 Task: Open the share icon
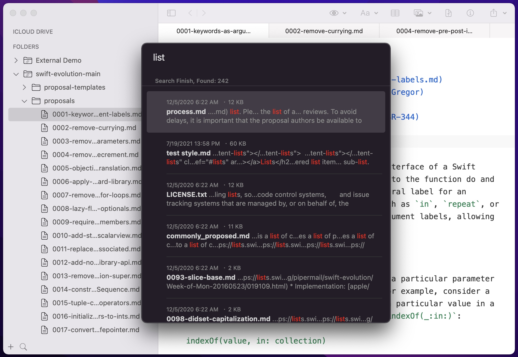coord(494,13)
